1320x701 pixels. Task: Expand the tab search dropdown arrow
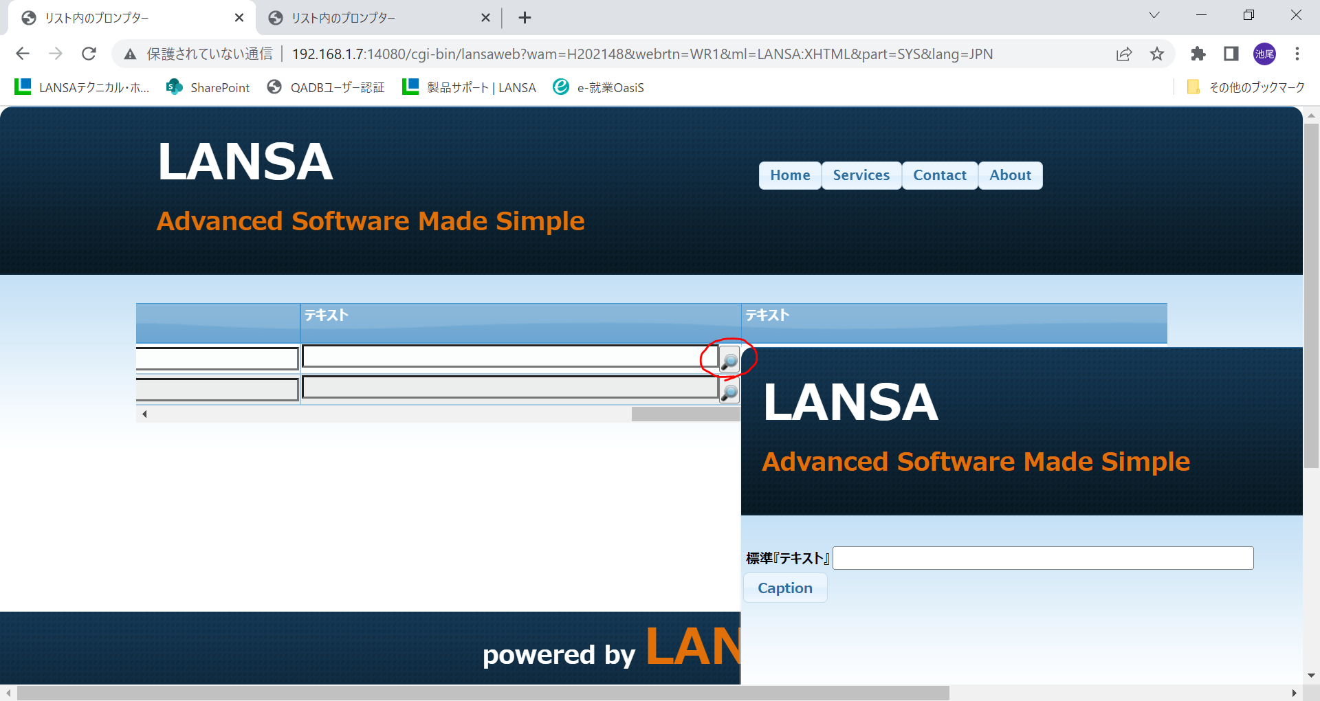1154,15
